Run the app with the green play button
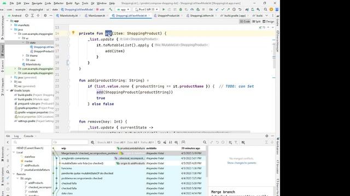The height and width of the screenshot is (196, 350). click(x=164, y=10)
